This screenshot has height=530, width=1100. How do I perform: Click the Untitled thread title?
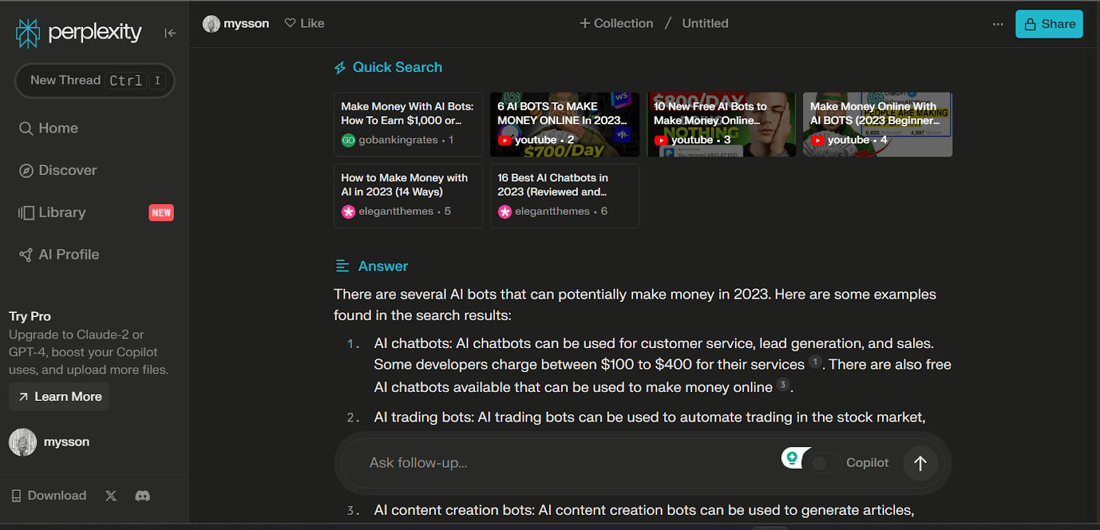[705, 23]
